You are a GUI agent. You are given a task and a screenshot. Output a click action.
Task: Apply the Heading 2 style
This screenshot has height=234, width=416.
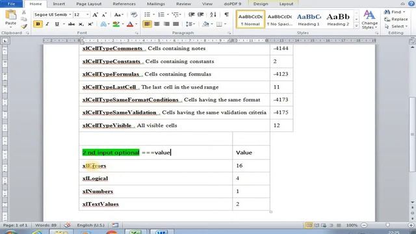(338, 19)
